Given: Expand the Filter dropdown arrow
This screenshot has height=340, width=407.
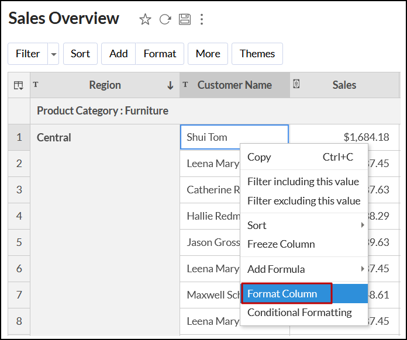Looking at the screenshot, I should [54, 54].
